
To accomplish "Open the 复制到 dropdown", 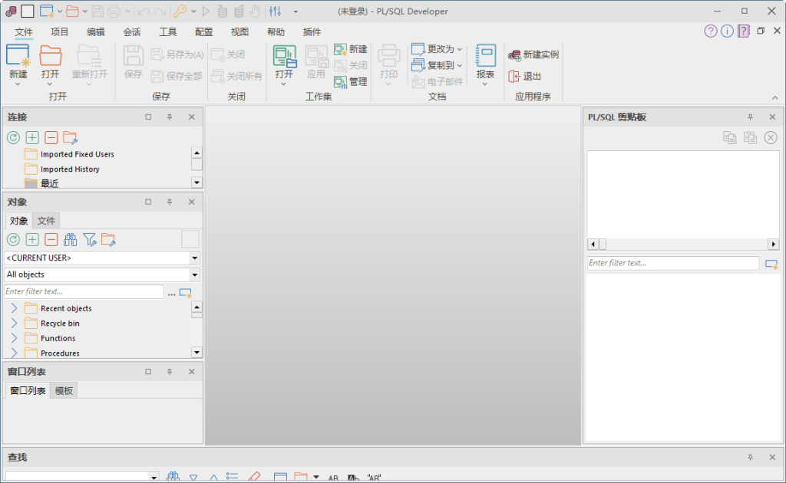I will [459, 65].
